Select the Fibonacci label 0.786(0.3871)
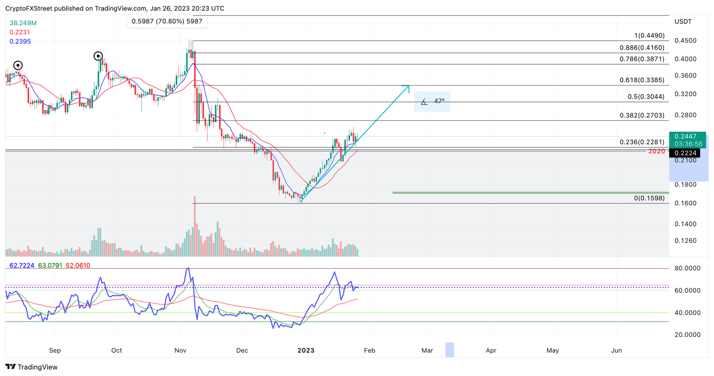Viewport: 714px width, 376px height. (x=642, y=59)
